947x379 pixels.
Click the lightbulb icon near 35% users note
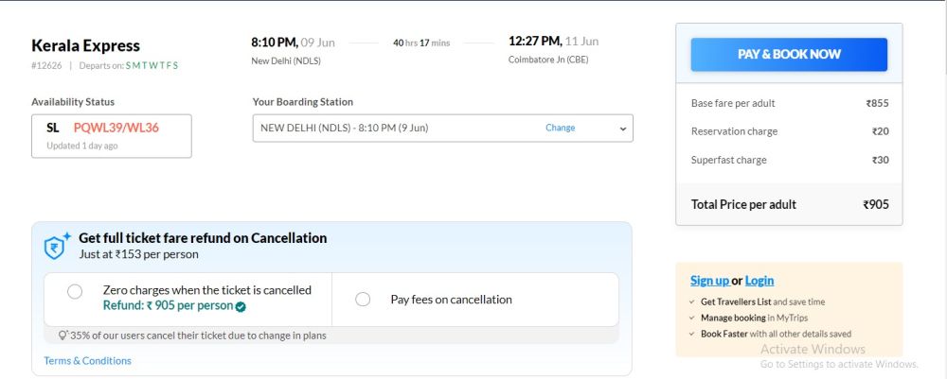(63, 335)
